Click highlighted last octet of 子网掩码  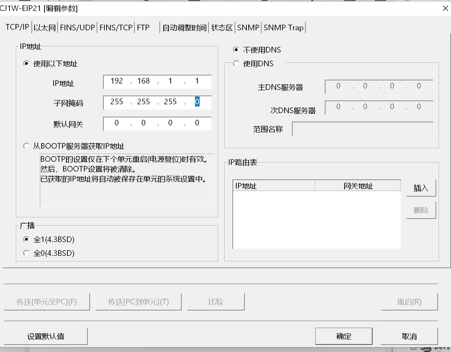click(197, 102)
